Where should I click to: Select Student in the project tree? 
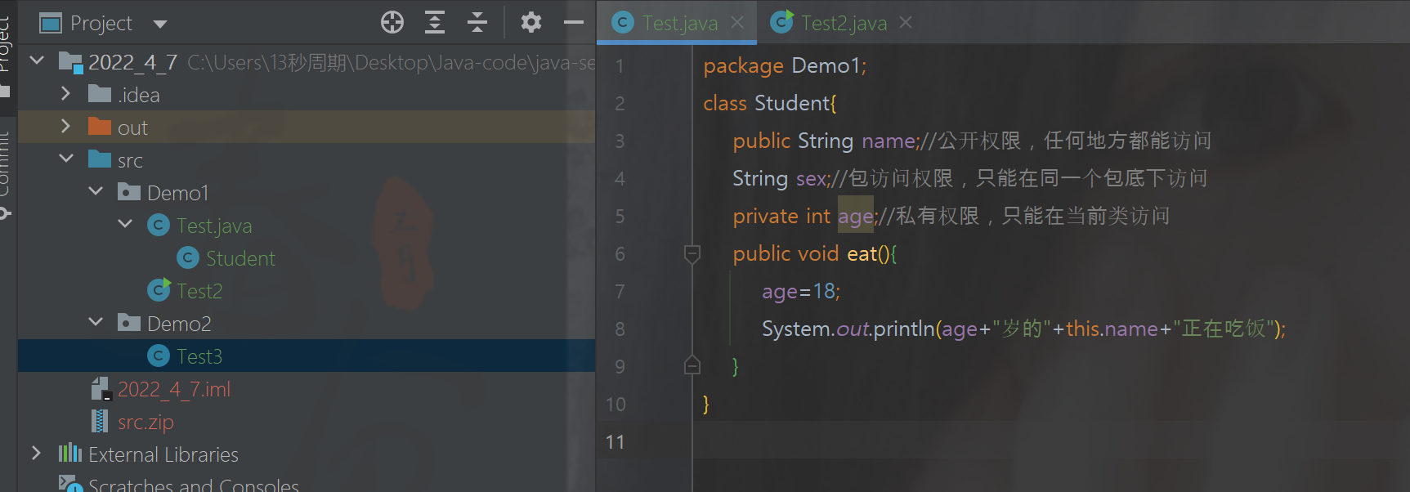click(x=240, y=258)
